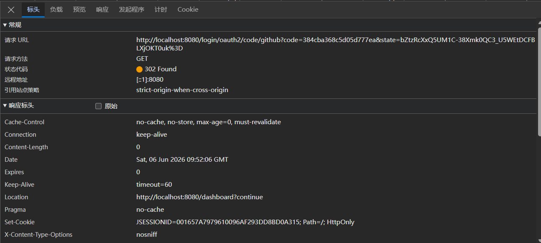Click the 请求方法 label
Viewport: 541px width, 243px height.
[16, 59]
